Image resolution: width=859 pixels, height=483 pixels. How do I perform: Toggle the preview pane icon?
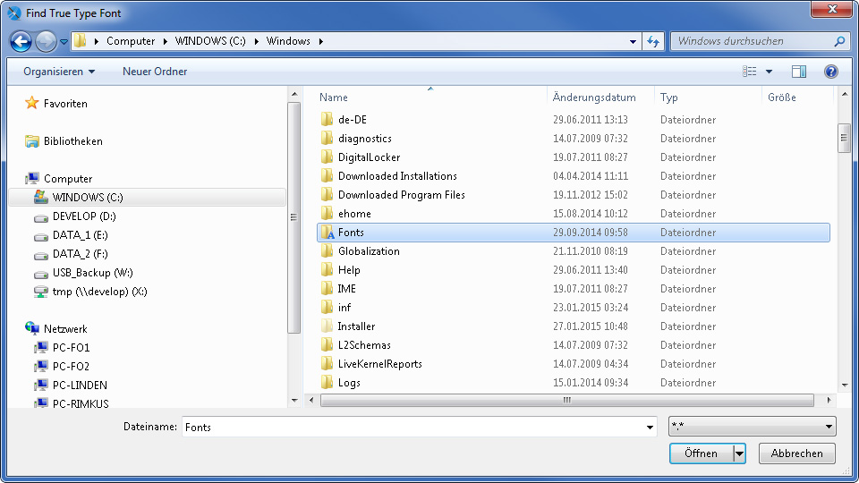click(x=799, y=72)
